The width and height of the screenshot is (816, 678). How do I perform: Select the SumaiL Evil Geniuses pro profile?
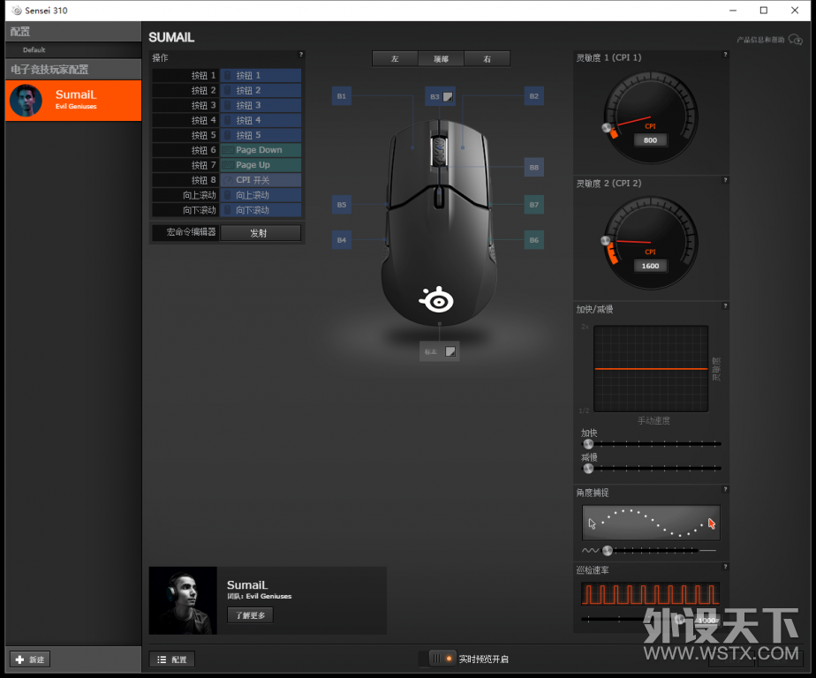(73, 101)
